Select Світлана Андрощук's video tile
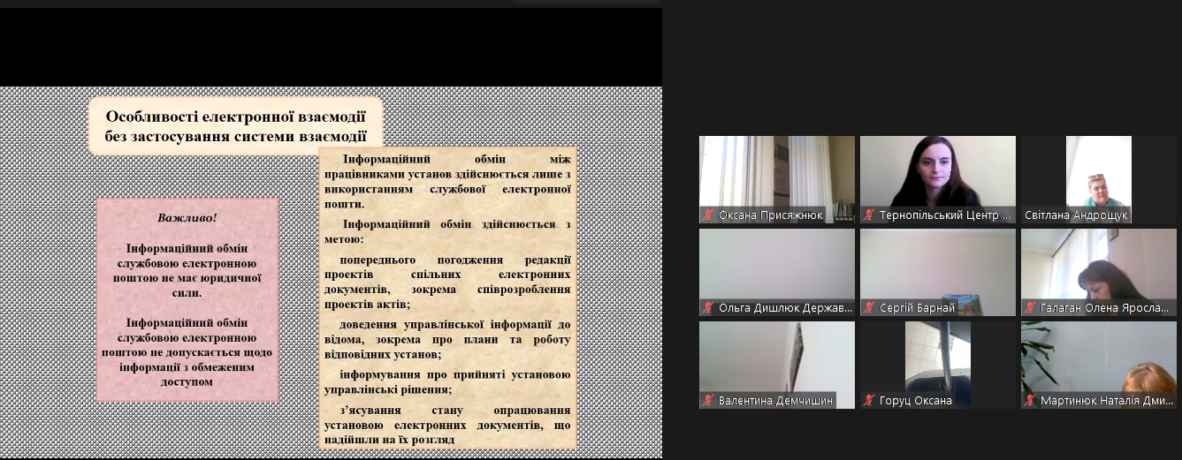The height and width of the screenshot is (460, 1182). pyautogui.click(x=1099, y=179)
